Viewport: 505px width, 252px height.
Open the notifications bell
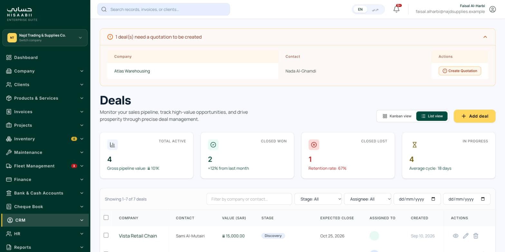pyautogui.click(x=396, y=9)
